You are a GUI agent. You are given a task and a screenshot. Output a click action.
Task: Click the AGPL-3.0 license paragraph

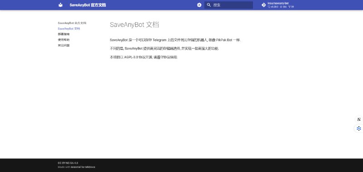(x=143, y=57)
